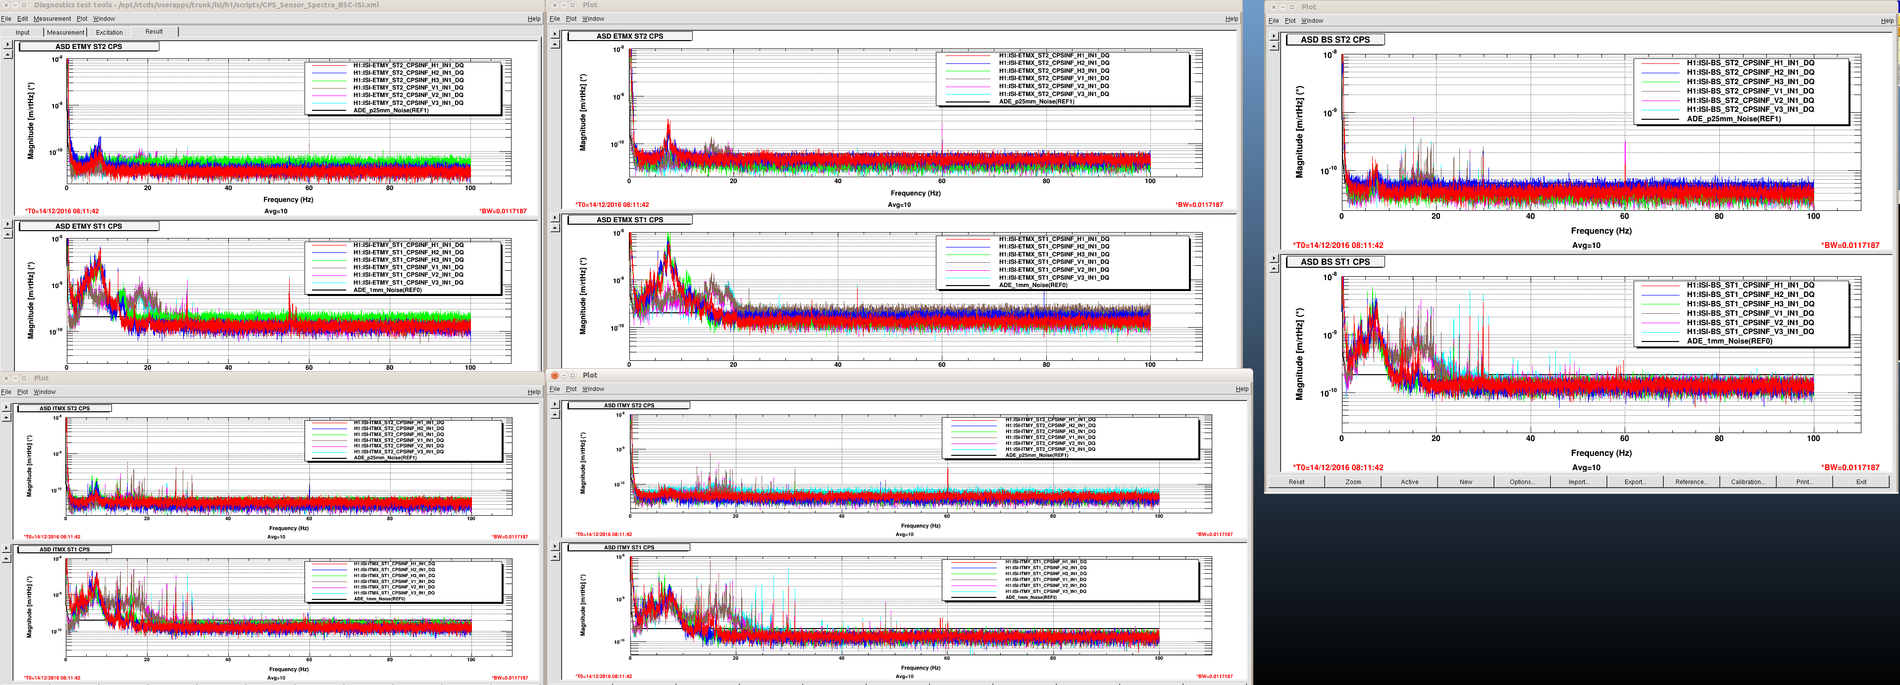Click right-arrow button beside ASD ETMY ST1 CPS
This screenshot has width=1900, height=685.
click(x=7, y=224)
